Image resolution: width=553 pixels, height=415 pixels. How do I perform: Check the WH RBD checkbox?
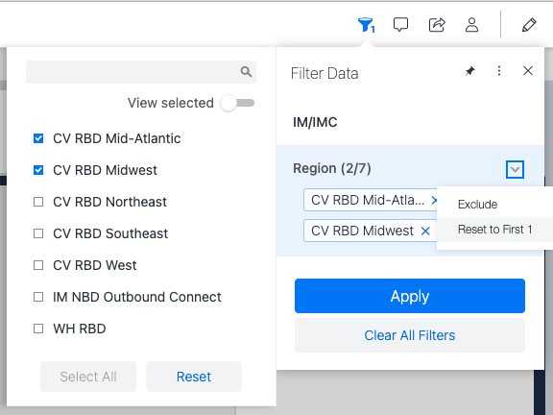[38, 329]
